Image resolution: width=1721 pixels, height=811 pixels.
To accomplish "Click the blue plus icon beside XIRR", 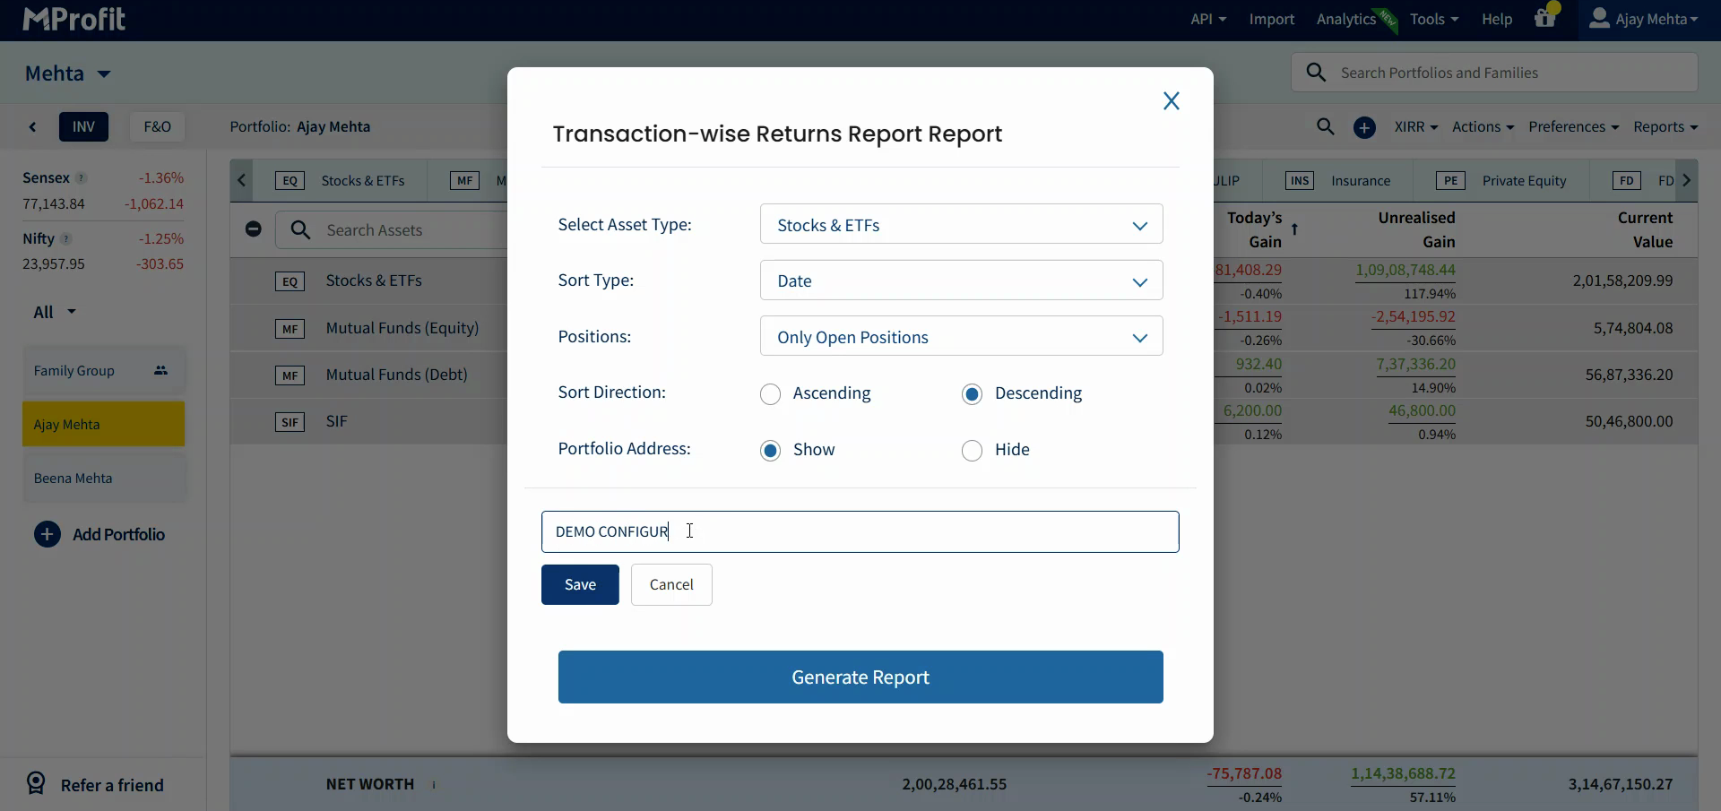I will coord(1364,127).
